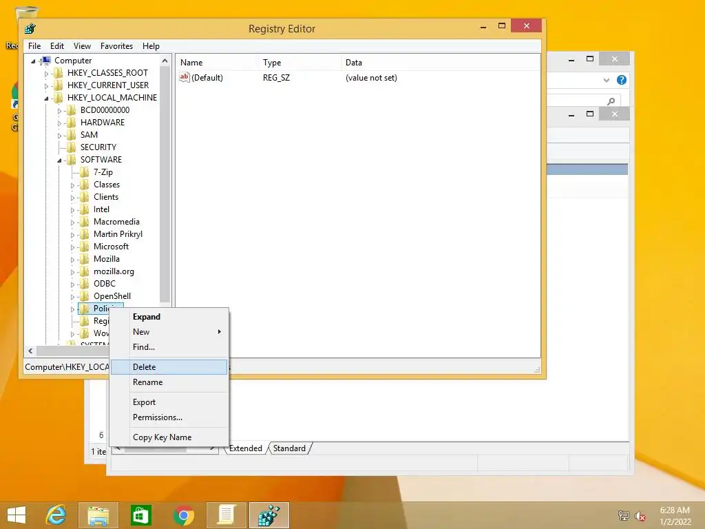Select the Computer icon in the tree
Screen dimensions: 705x529
[45, 61]
